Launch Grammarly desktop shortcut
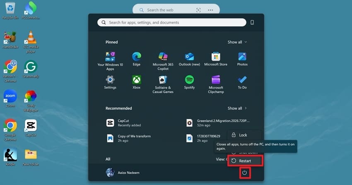352x185 pixels. (x=31, y=69)
